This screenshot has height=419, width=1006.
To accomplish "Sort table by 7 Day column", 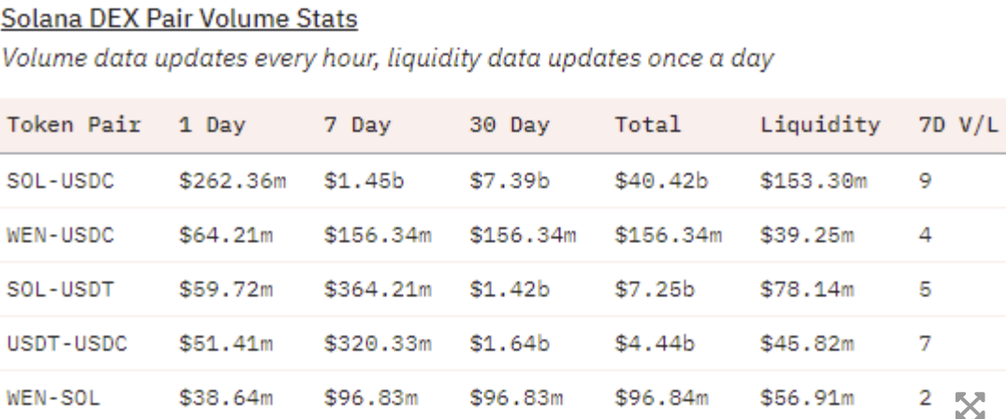I will click(357, 124).
